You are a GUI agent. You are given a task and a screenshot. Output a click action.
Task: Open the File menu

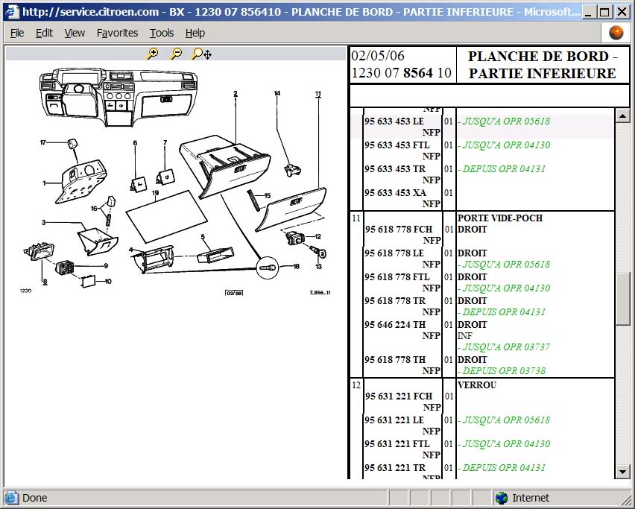[x=17, y=33]
